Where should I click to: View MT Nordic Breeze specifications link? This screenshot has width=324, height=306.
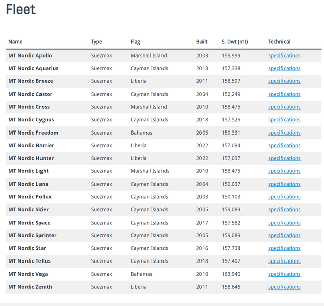tap(285, 81)
